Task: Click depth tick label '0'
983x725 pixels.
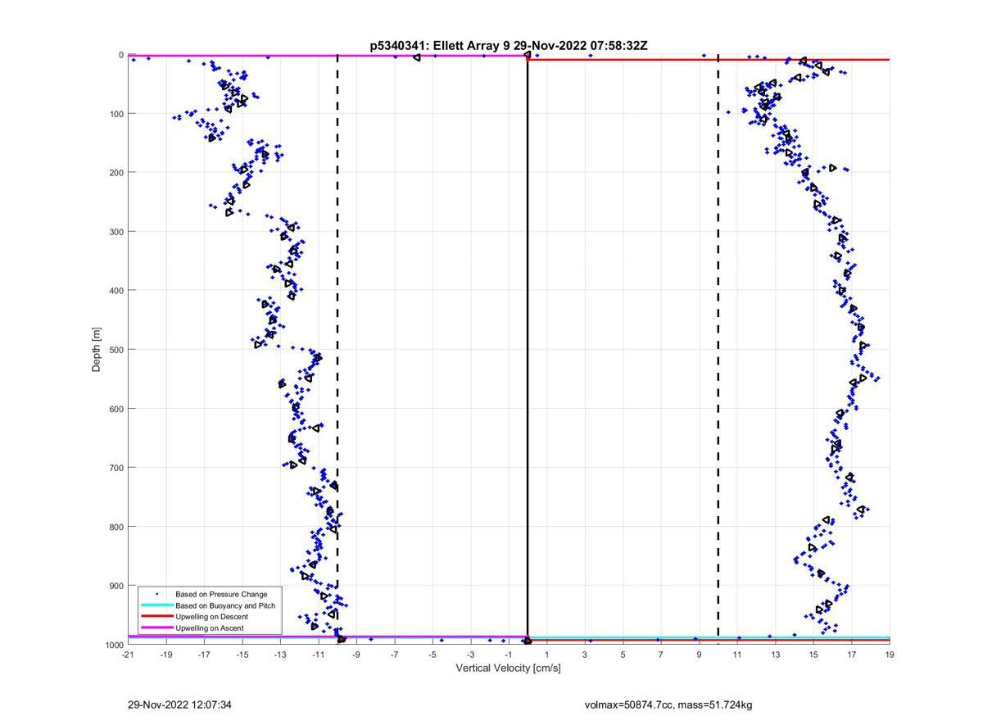Action: point(121,55)
